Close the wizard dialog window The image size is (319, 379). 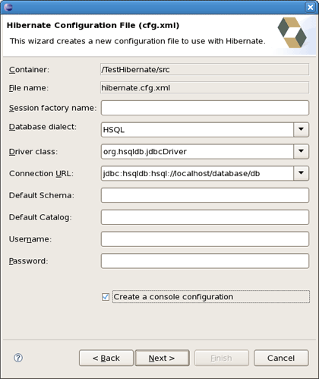[x=311, y=7]
